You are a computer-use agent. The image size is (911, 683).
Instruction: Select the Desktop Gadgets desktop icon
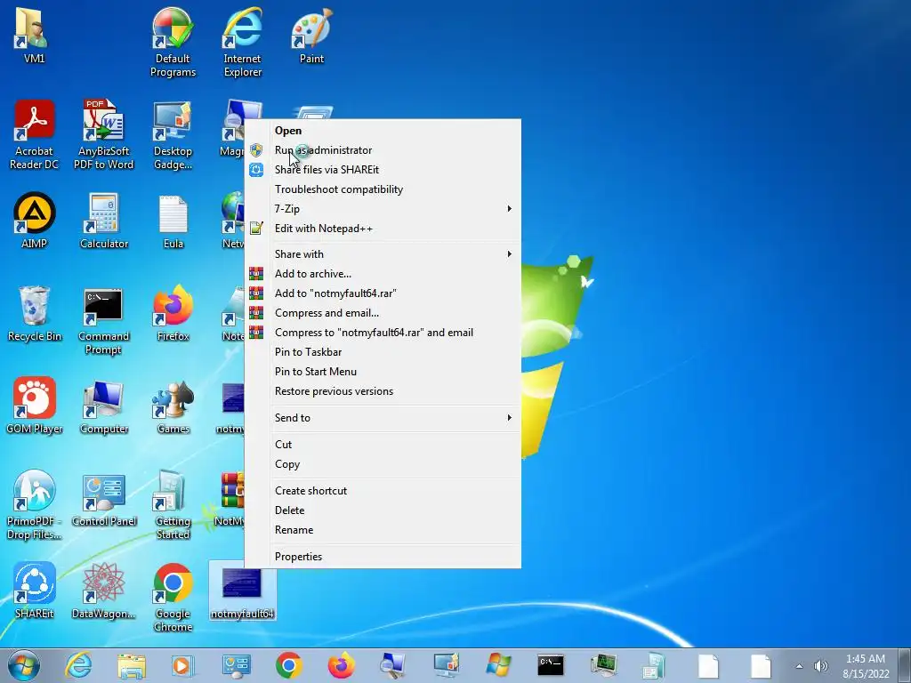point(173,136)
